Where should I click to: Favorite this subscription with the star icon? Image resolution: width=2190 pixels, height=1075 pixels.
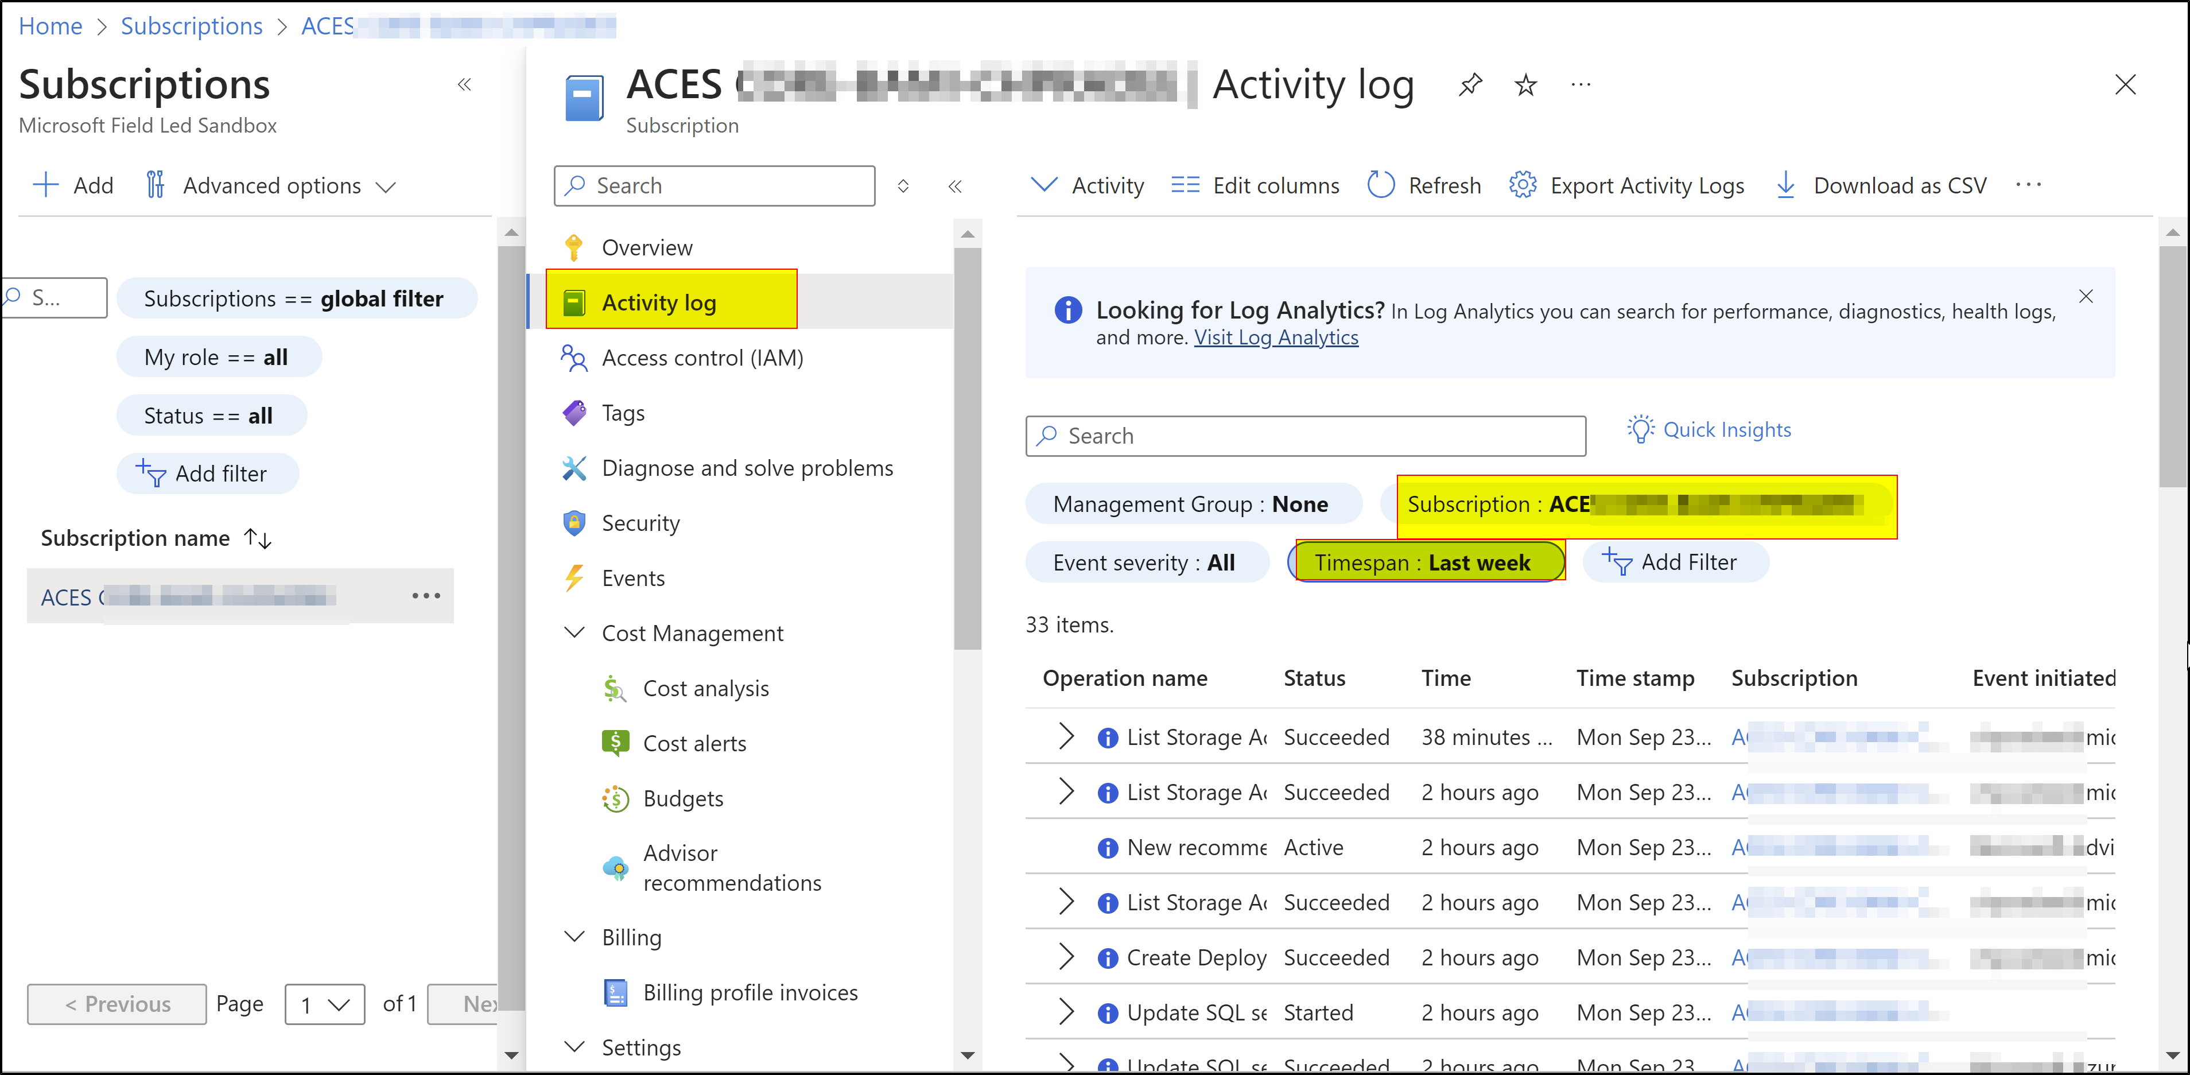pos(1526,84)
